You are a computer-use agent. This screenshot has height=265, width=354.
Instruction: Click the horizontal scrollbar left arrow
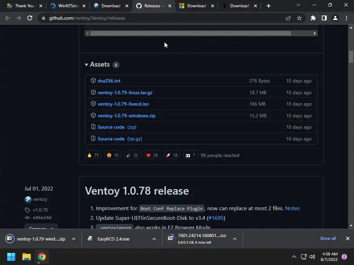tap(87, 33)
